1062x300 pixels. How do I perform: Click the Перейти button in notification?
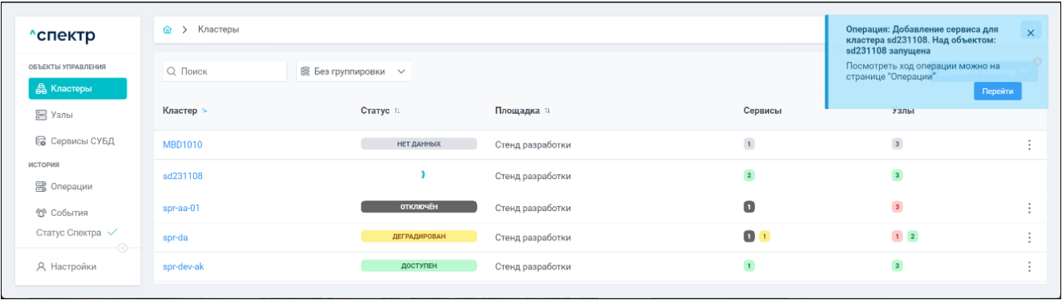[998, 91]
